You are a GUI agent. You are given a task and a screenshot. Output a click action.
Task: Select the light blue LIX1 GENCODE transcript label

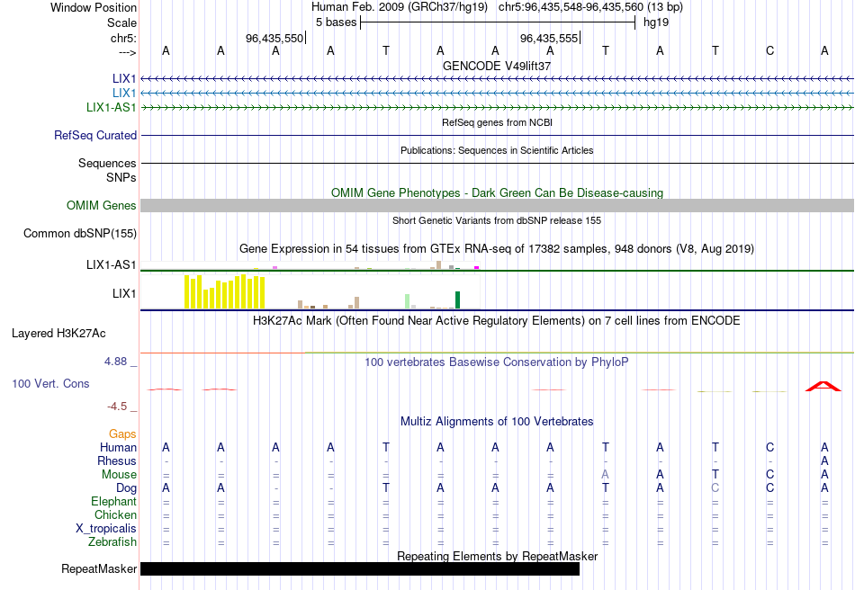click(124, 93)
